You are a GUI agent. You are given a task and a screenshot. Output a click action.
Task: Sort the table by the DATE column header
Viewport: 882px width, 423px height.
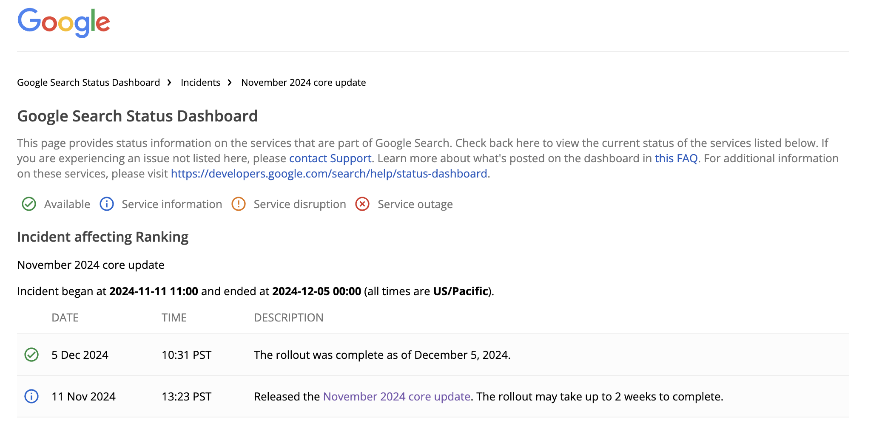[65, 318]
